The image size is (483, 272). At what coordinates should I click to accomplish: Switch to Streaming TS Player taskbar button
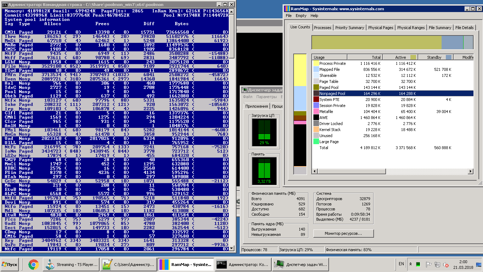point(71,264)
